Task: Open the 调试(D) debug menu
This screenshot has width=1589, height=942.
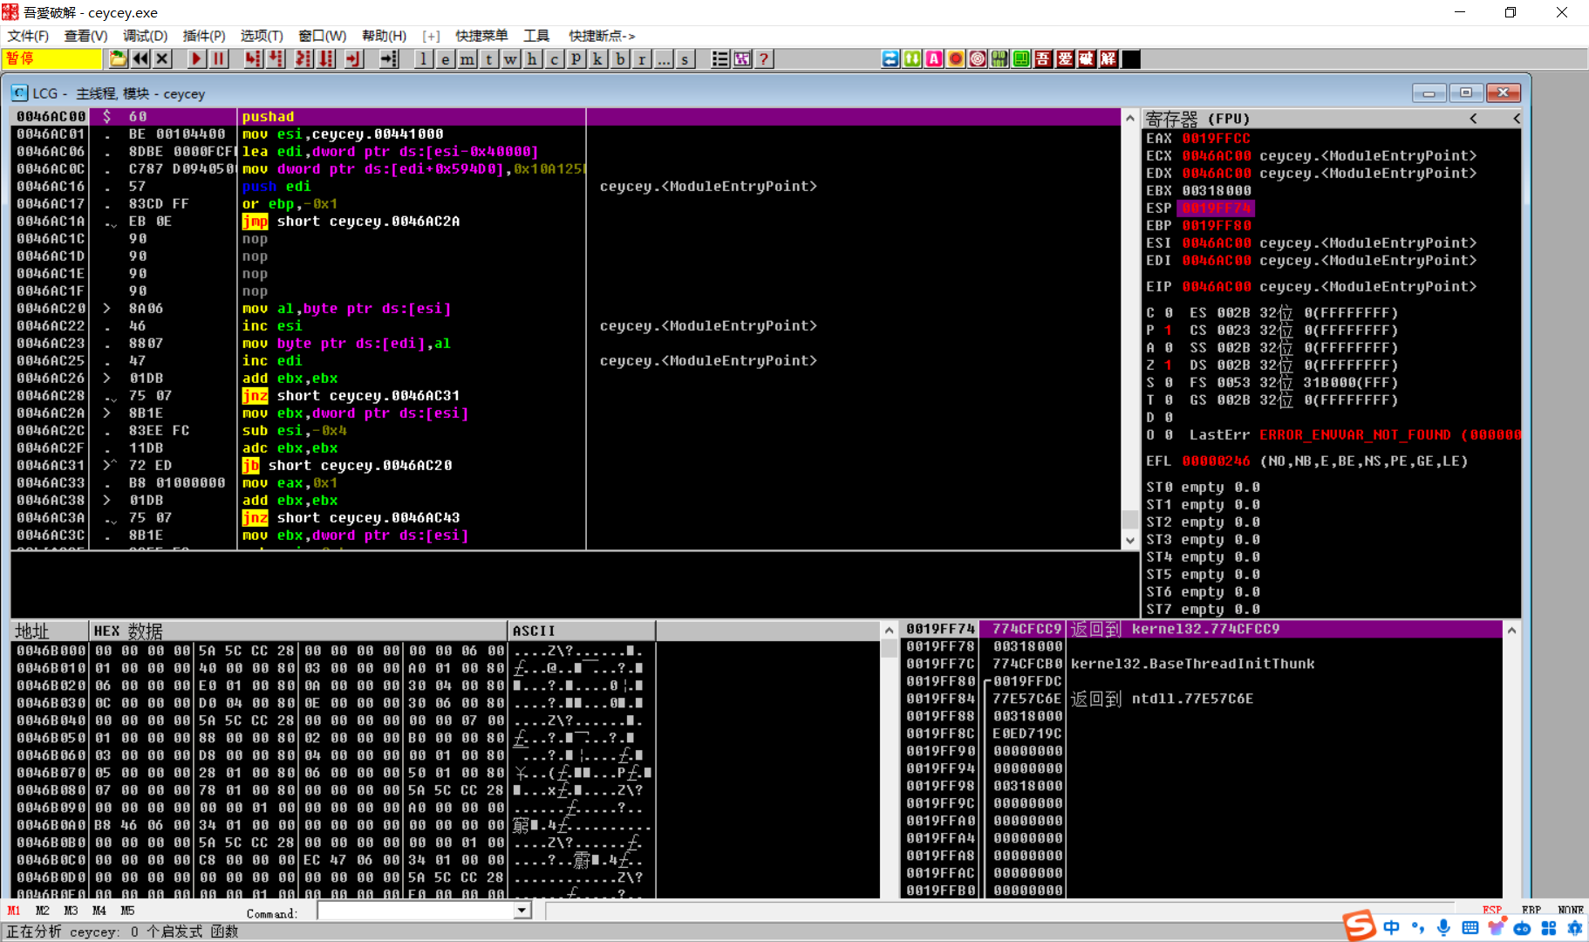Action: pyautogui.click(x=145, y=36)
